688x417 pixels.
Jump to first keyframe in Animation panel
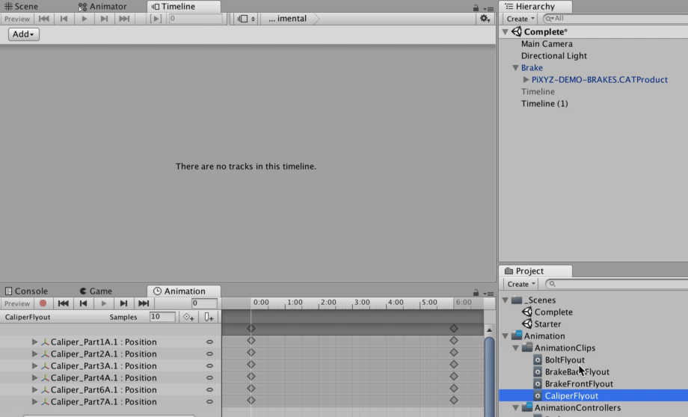[64, 303]
